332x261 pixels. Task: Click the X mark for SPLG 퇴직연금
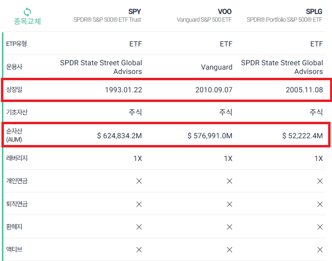tap(320, 204)
